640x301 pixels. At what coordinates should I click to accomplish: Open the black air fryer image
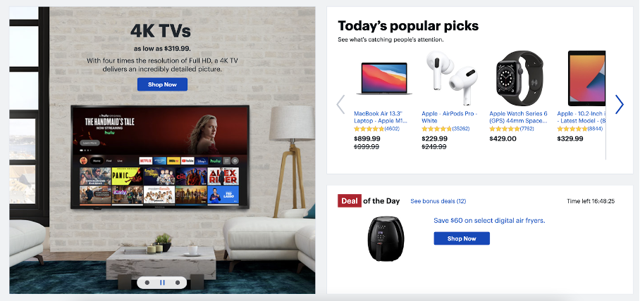(x=386, y=238)
